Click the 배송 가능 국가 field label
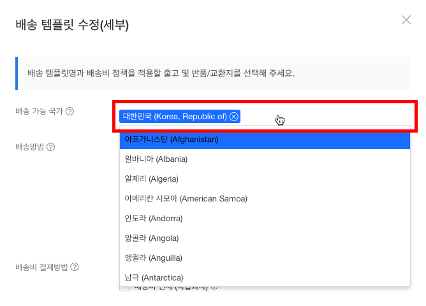The image size is (426, 306). coord(39,111)
